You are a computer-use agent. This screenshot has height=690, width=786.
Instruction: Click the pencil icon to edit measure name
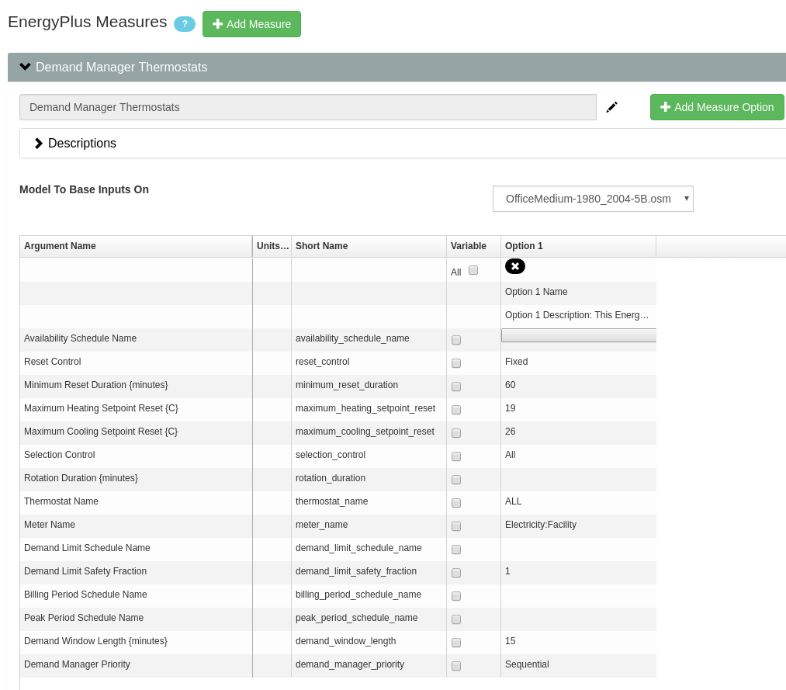pyautogui.click(x=612, y=106)
